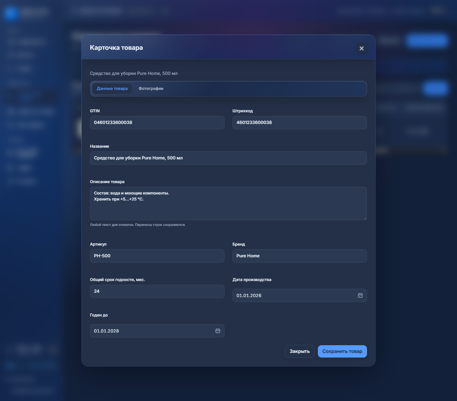This screenshot has height=401, width=457.
Task: Select the Данные товара tab
Action: [x=112, y=89]
